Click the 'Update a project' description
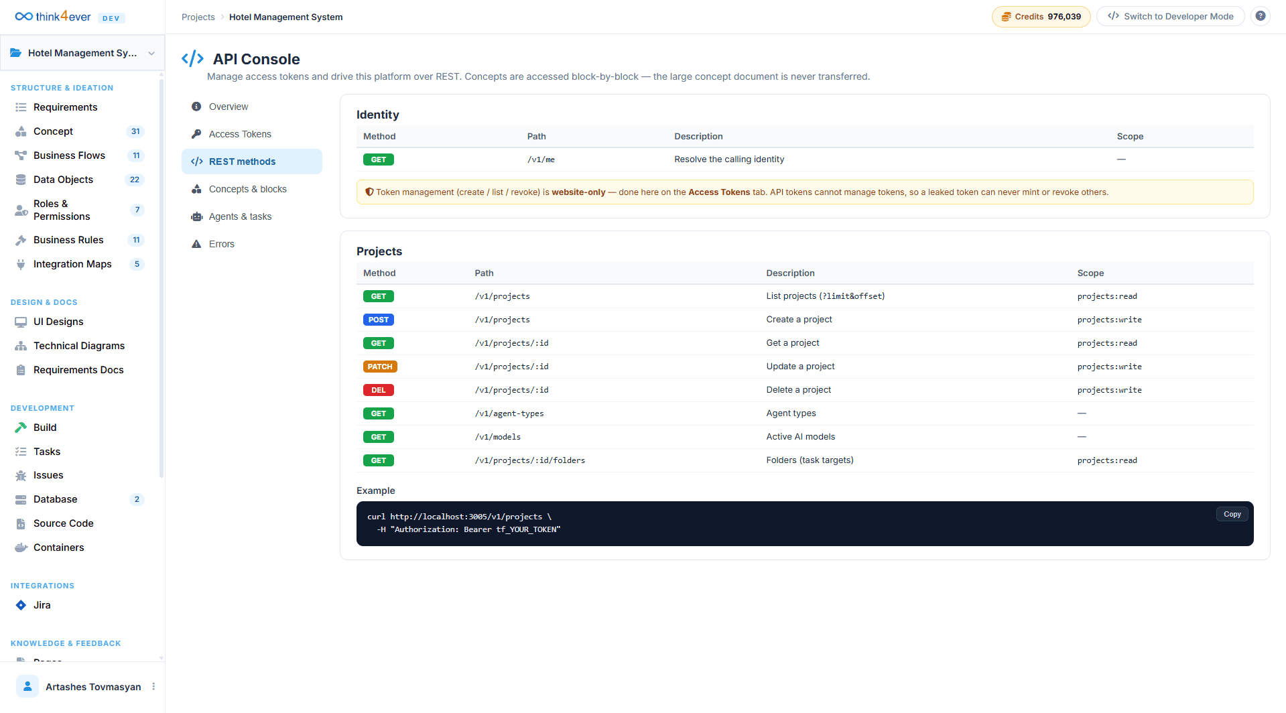 click(x=801, y=367)
